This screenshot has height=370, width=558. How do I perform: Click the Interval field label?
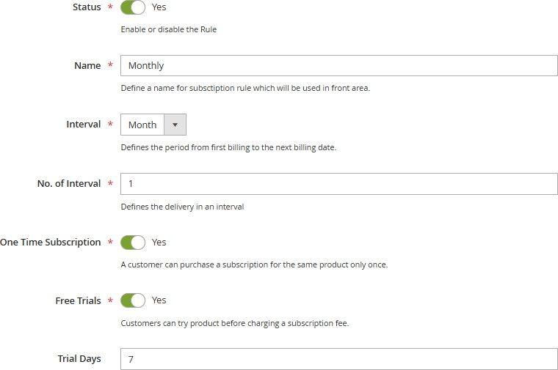[x=83, y=125]
